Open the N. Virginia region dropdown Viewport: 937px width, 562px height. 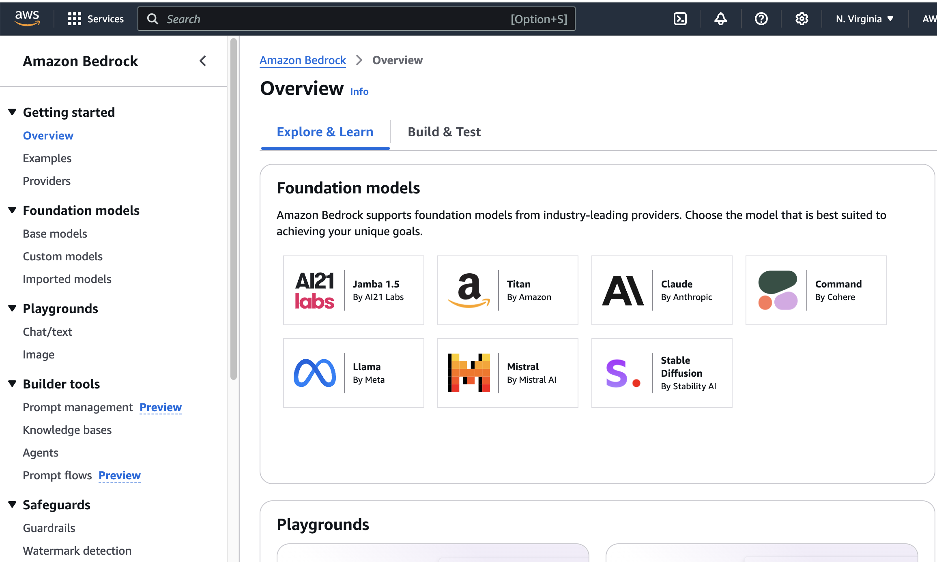point(865,19)
